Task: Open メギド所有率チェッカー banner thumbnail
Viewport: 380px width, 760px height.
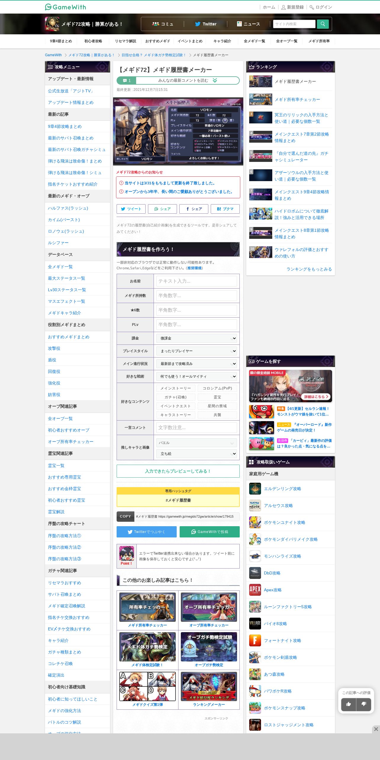Action: click(x=147, y=607)
